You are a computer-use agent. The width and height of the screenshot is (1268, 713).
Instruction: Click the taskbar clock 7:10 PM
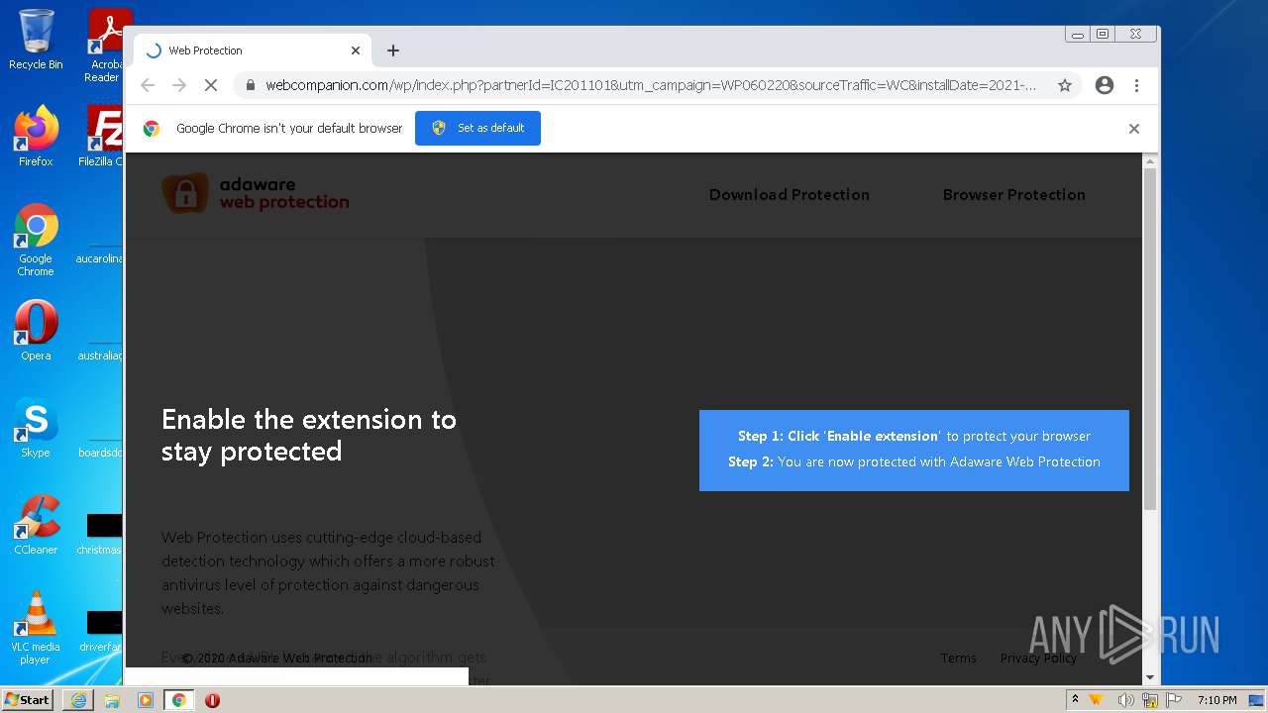point(1216,700)
